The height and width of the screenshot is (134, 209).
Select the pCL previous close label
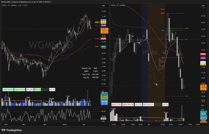[x=186, y=39]
